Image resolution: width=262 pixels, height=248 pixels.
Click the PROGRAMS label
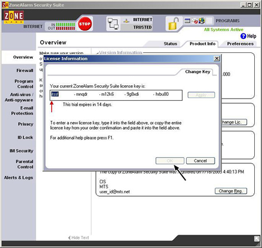[227, 21]
